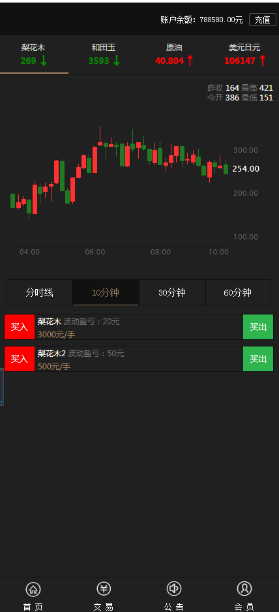Tap 买入 for 梨花木2 500元/手
Screen dimensions: 279x612
click(x=20, y=359)
